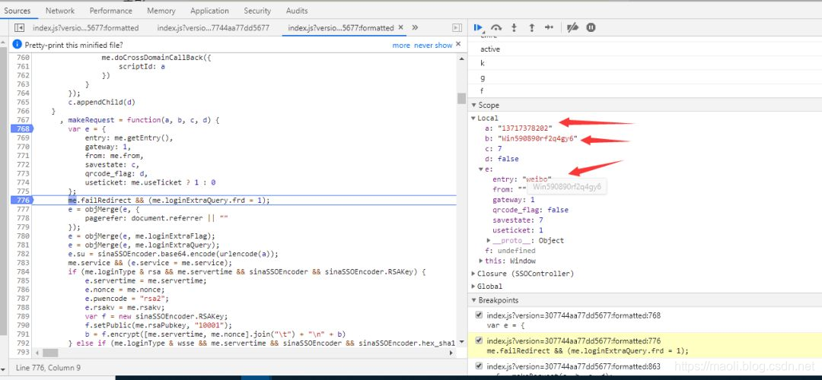Click the 'c: 7' local variable
The height and width of the screenshot is (380, 822).
click(x=492, y=149)
